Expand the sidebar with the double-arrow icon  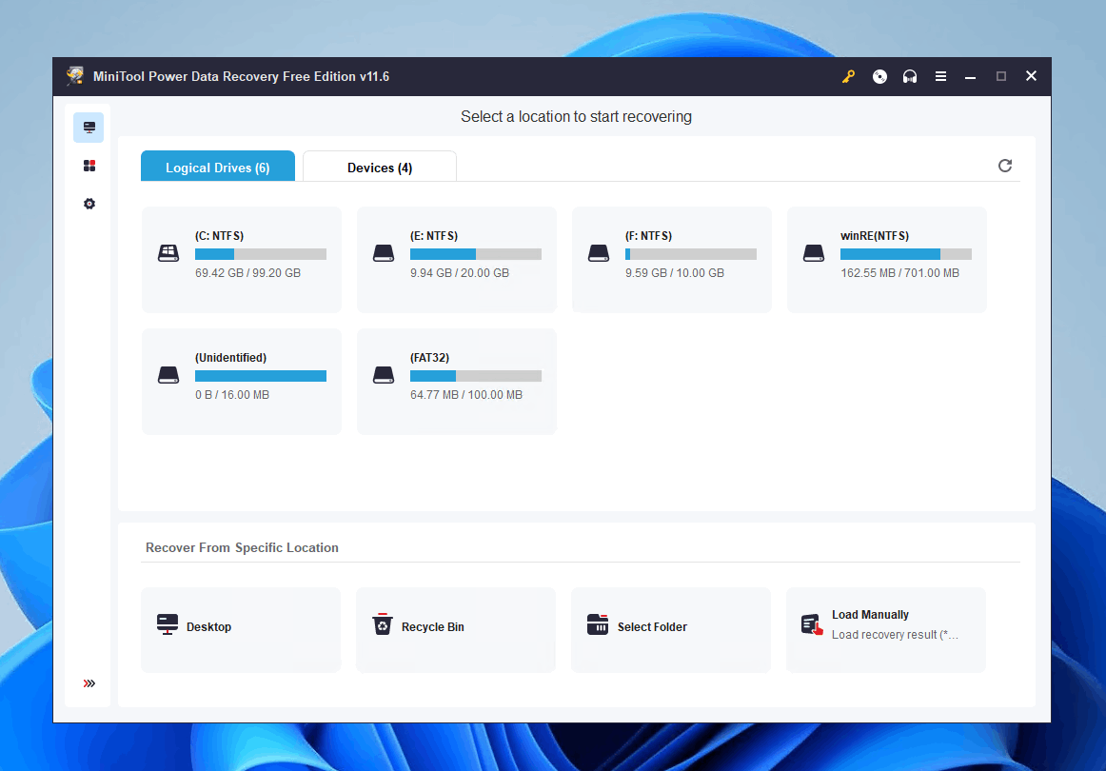89,682
